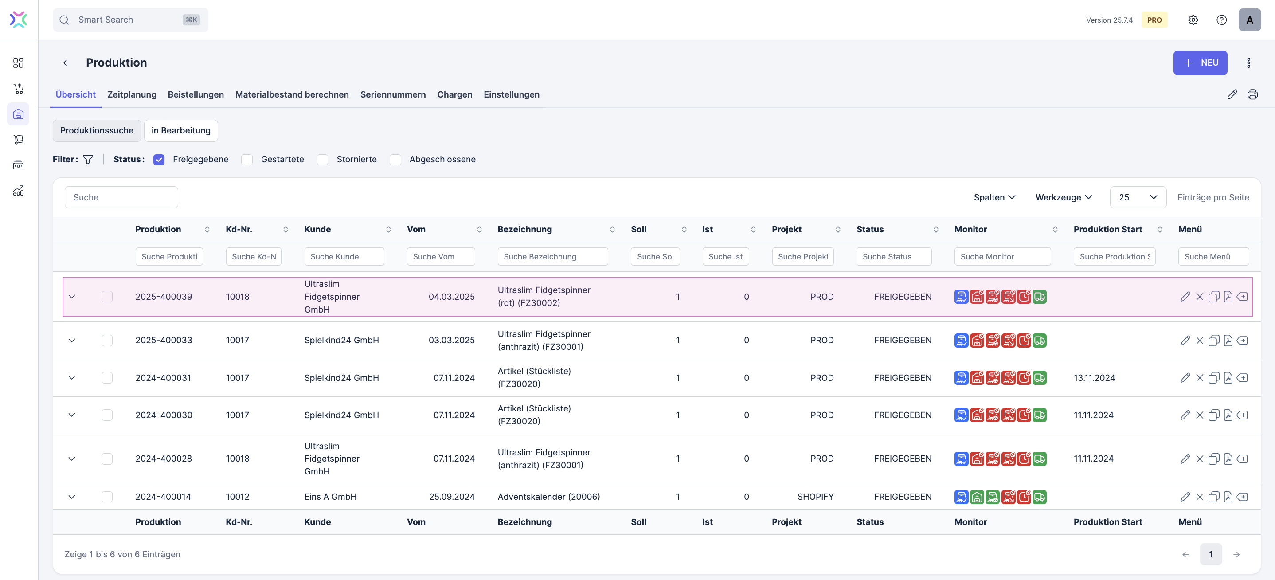Image resolution: width=1275 pixels, height=580 pixels.
Task: Expand the row for production 2025-400039
Action: (72, 297)
